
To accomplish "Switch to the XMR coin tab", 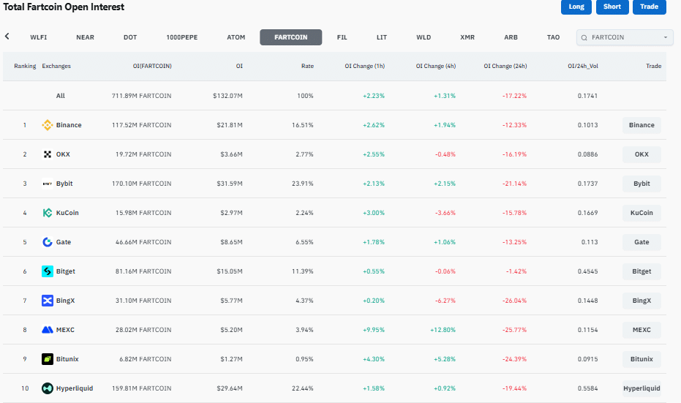I will [467, 37].
